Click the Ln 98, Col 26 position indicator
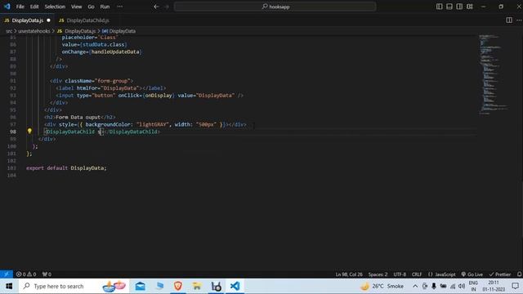 [349, 274]
